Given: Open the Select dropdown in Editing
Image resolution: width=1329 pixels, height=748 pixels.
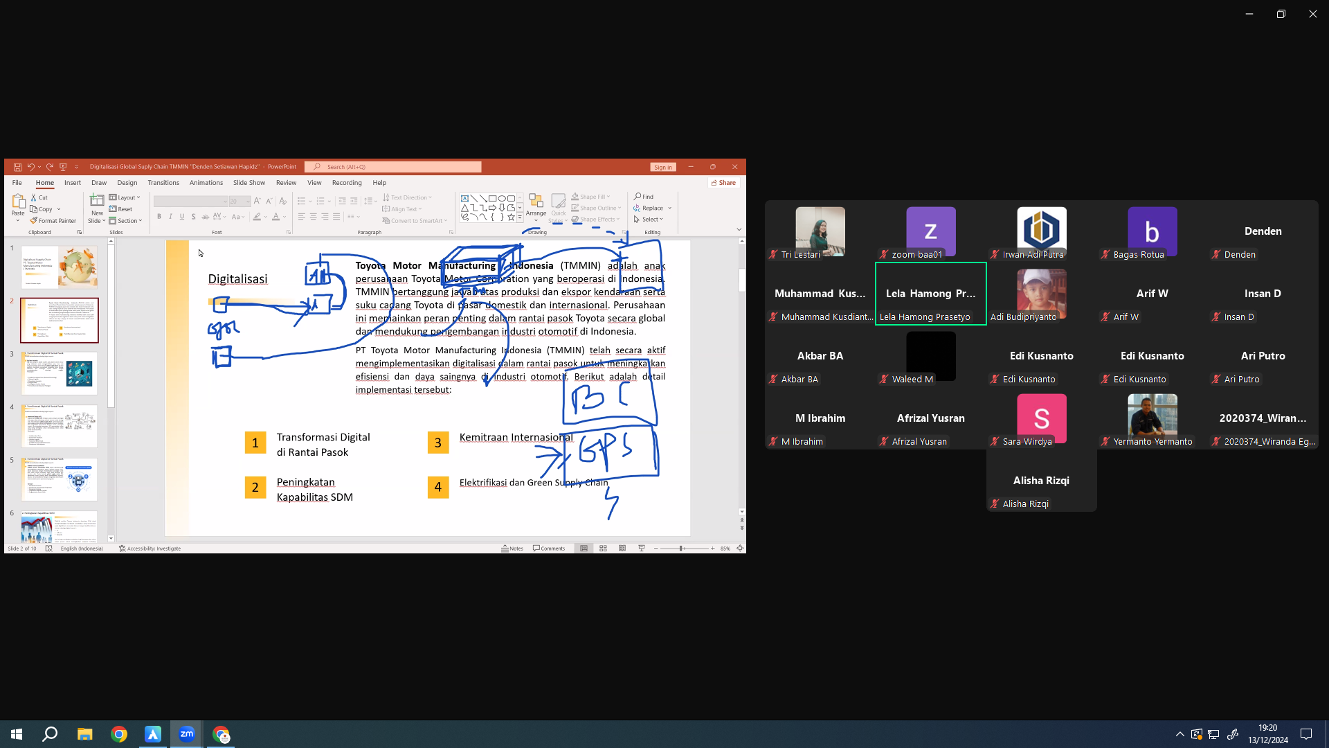Looking at the screenshot, I should [x=649, y=220].
